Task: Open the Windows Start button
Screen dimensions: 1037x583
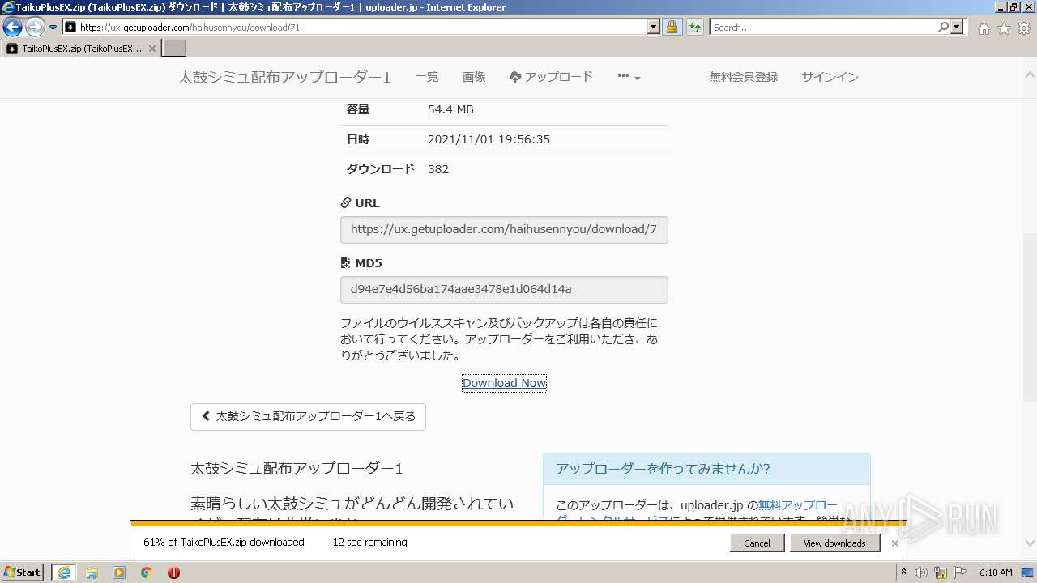Action: tap(23, 572)
